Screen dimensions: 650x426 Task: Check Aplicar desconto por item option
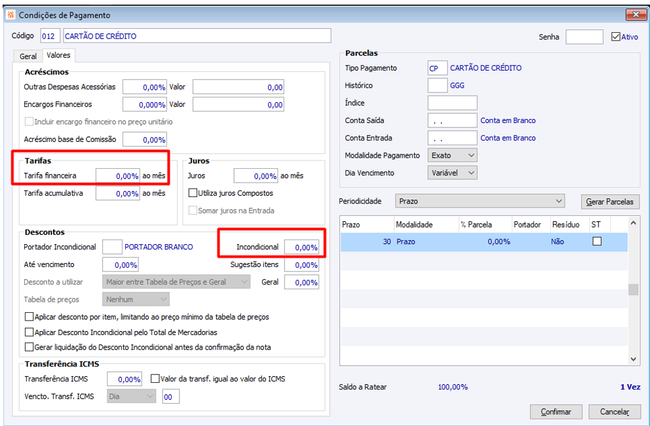pos(29,317)
